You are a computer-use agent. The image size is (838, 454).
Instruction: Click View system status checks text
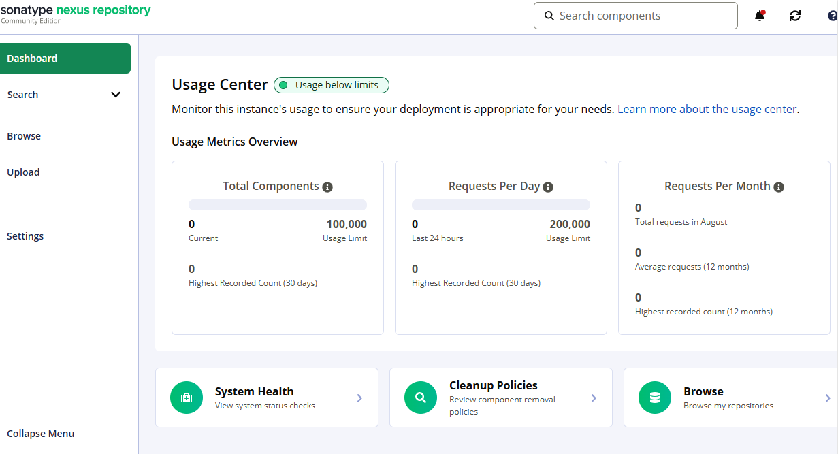pyautogui.click(x=265, y=406)
